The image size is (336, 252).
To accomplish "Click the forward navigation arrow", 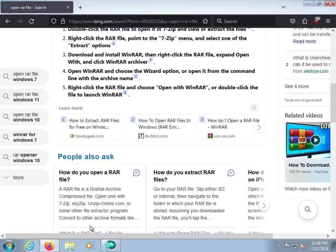I will [x=20, y=21].
